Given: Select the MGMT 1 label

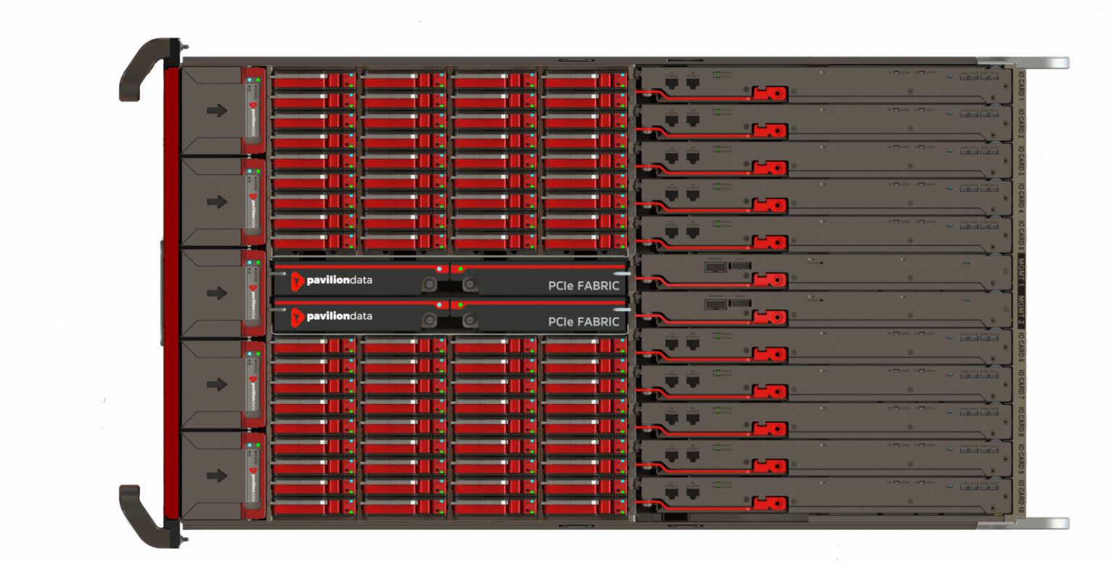Looking at the screenshot, I should click(1020, 272).
